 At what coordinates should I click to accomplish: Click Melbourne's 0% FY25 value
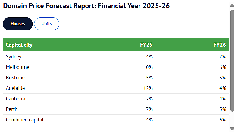149,67
